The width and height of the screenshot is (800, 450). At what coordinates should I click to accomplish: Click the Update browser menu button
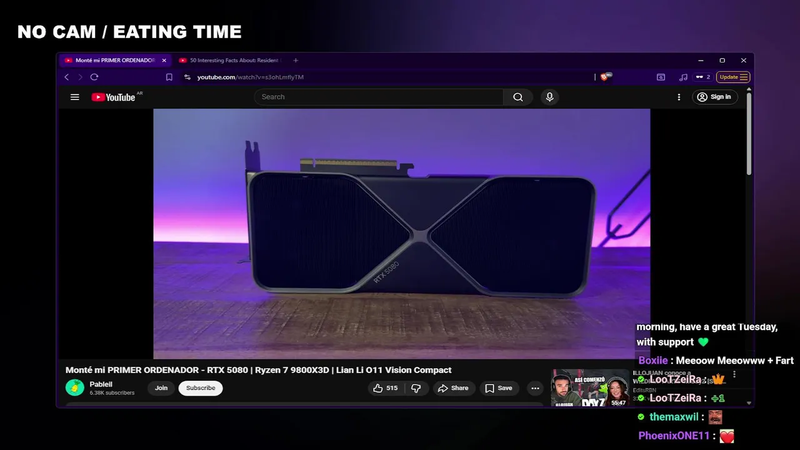tap(733, 77)
